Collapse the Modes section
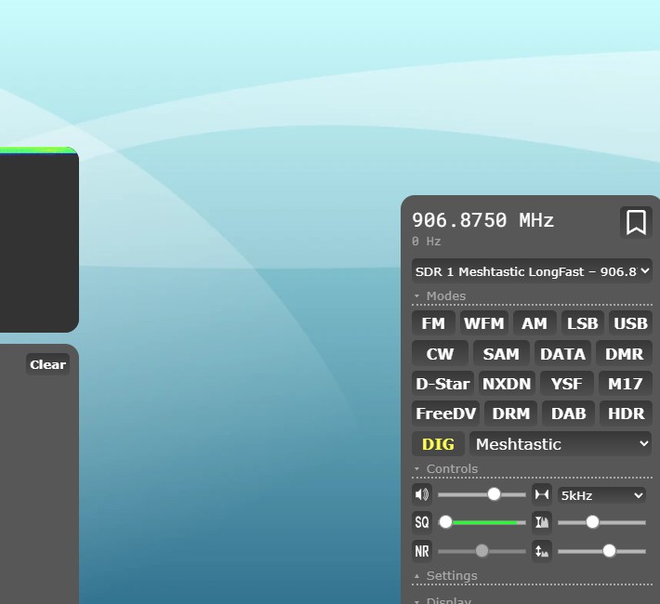Viewport: 660px width, 604px height. tap(446, 295)
